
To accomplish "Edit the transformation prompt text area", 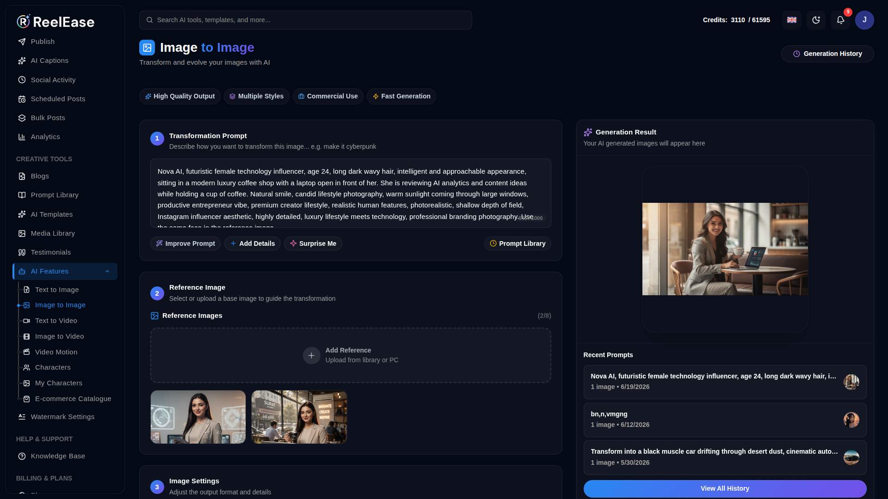I will (x=351, y=193).
